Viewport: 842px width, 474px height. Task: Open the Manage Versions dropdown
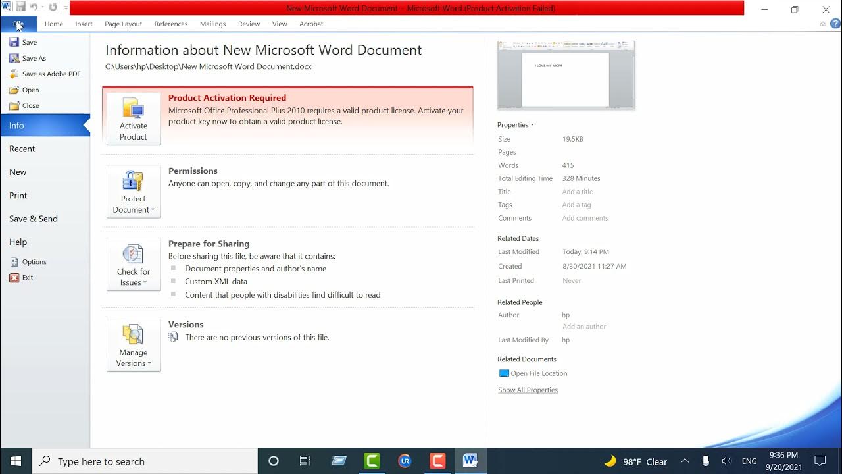(134, 345)
